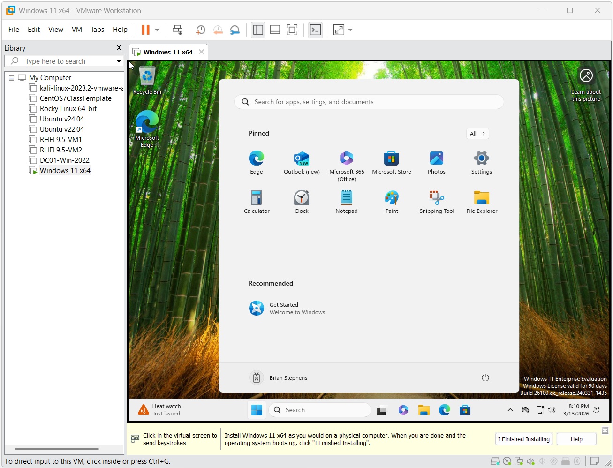
Task: Open File Explorer from pinned apps
Action: pyautogui.click(x=482, y=202)
